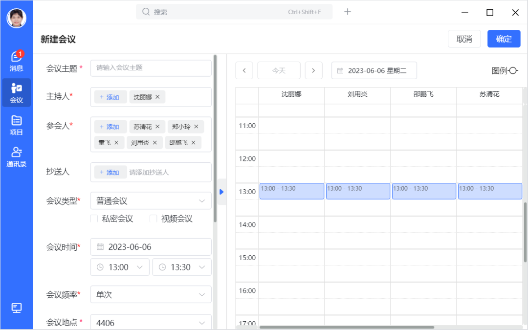This screenshot has width=528, height=330.
Task: Select 邵鹏飞's 13:00 - 13:30 block
Action: coord(423,191)
